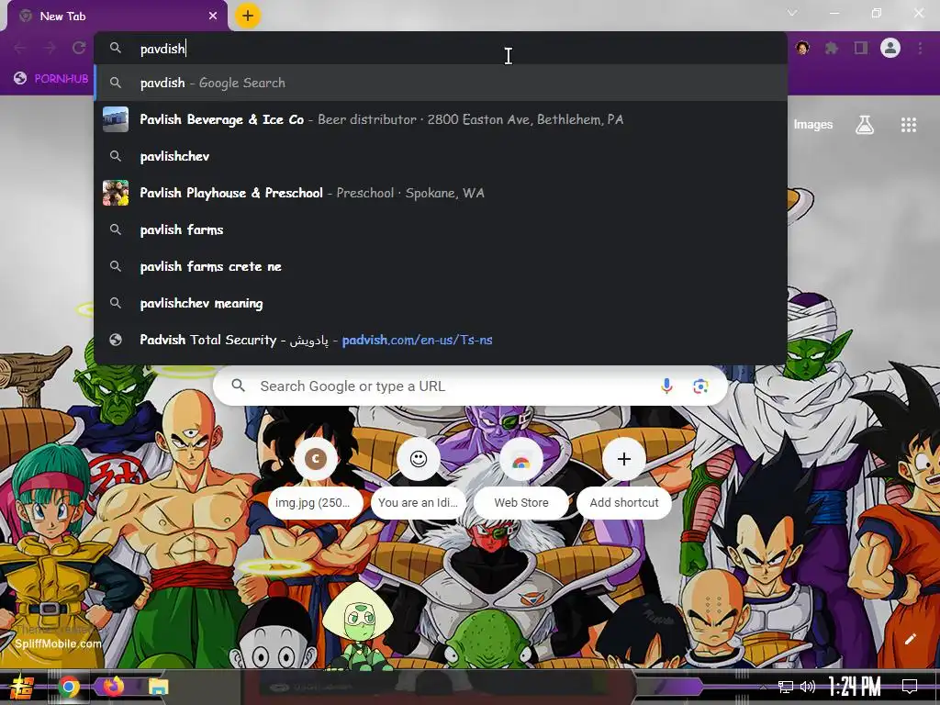Customize Chrome with the pencil icon
The height and width of the screenshot is (705, 940).
click(x=910, y=639)
